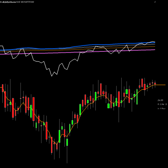The height and width of the screenshot is (168, 168).
Task: Click the volume label reading 1.84 X
Action: tap(162, 104)
